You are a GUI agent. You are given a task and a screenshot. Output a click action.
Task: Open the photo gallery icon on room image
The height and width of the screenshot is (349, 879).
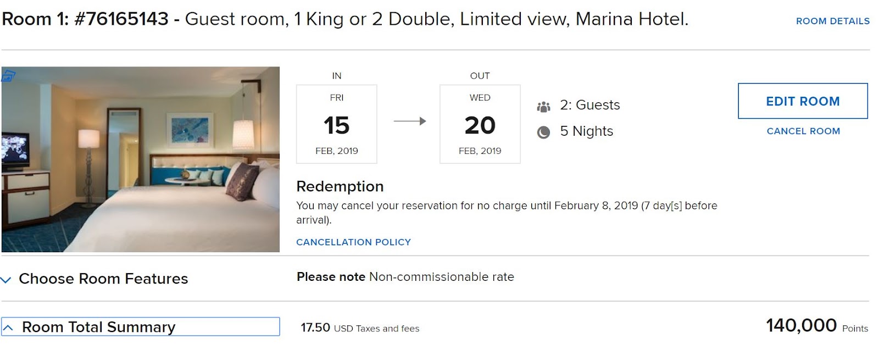click(8, 75)
